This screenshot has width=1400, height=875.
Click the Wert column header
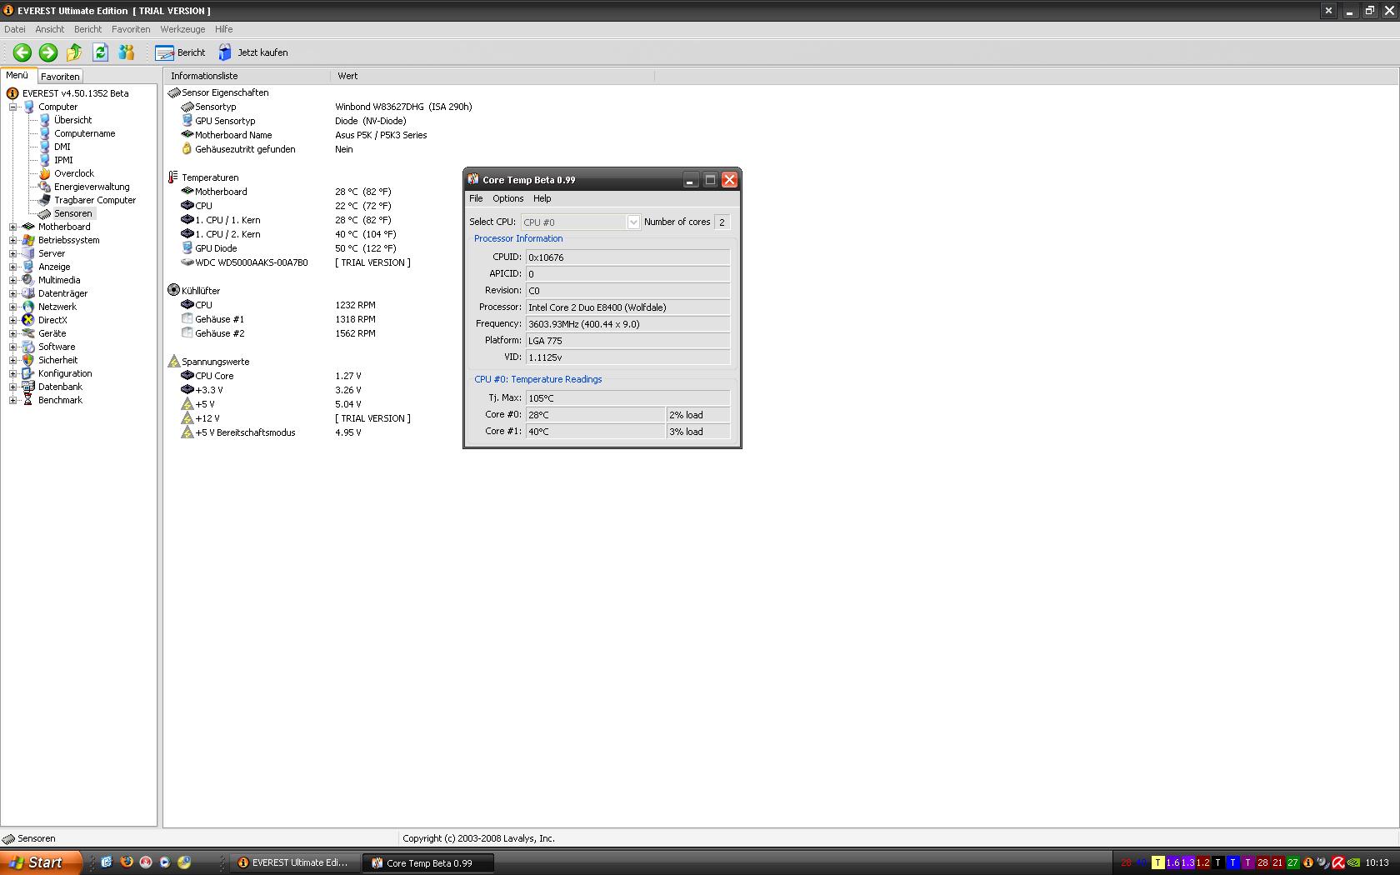point(492,76)
